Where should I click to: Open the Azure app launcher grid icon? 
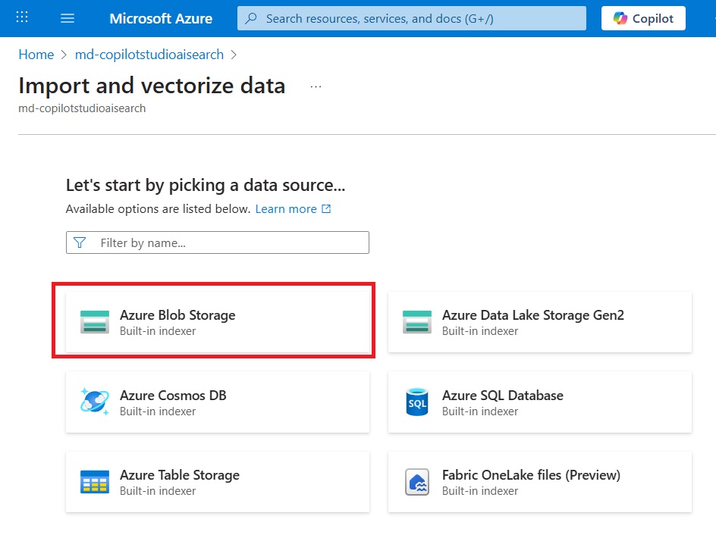click(x=22, y=17)
